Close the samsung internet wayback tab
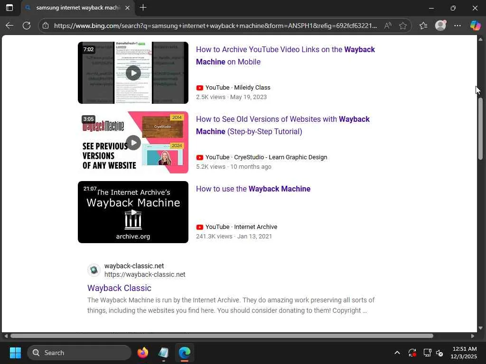Viewport: 486px width, 364px height. point(127,8)
